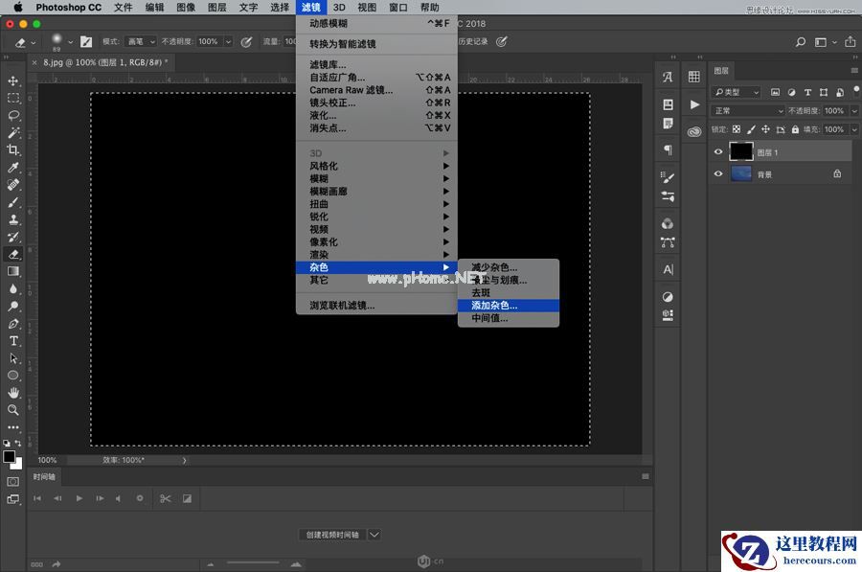Pick the Magic Wand tool

[x=13, y=133]
